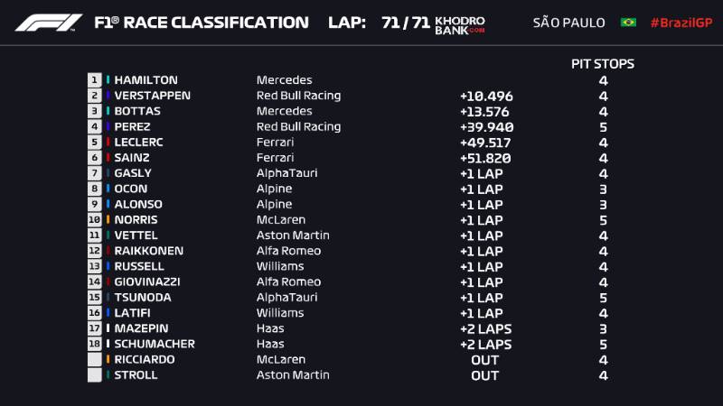Click the F1 RACE CLASSIFICATION title
The width and height of the screenshot is (723, 406).
(202, 23)
